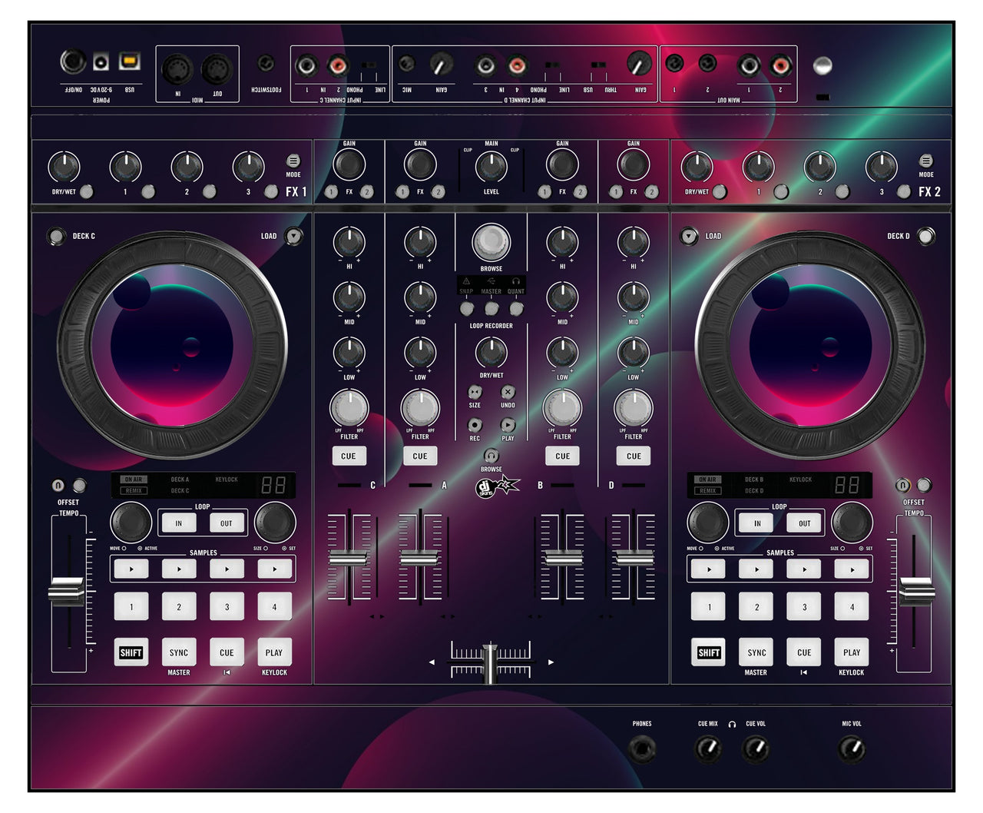Toggle headphone CUE for channel A

pyautogui.click(x=420, y=456)
